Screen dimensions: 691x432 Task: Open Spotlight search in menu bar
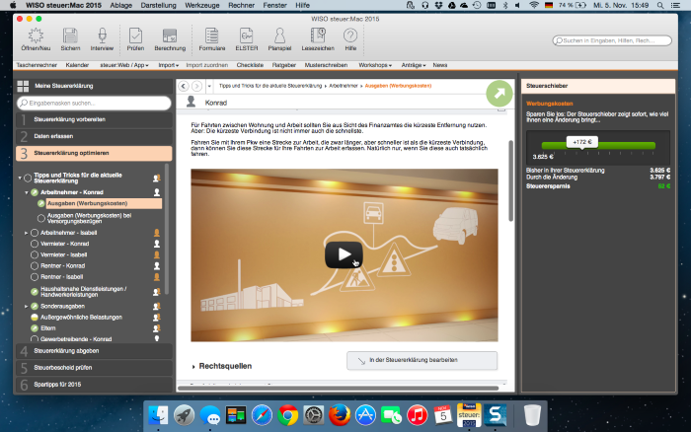click(x=660, y=5)
